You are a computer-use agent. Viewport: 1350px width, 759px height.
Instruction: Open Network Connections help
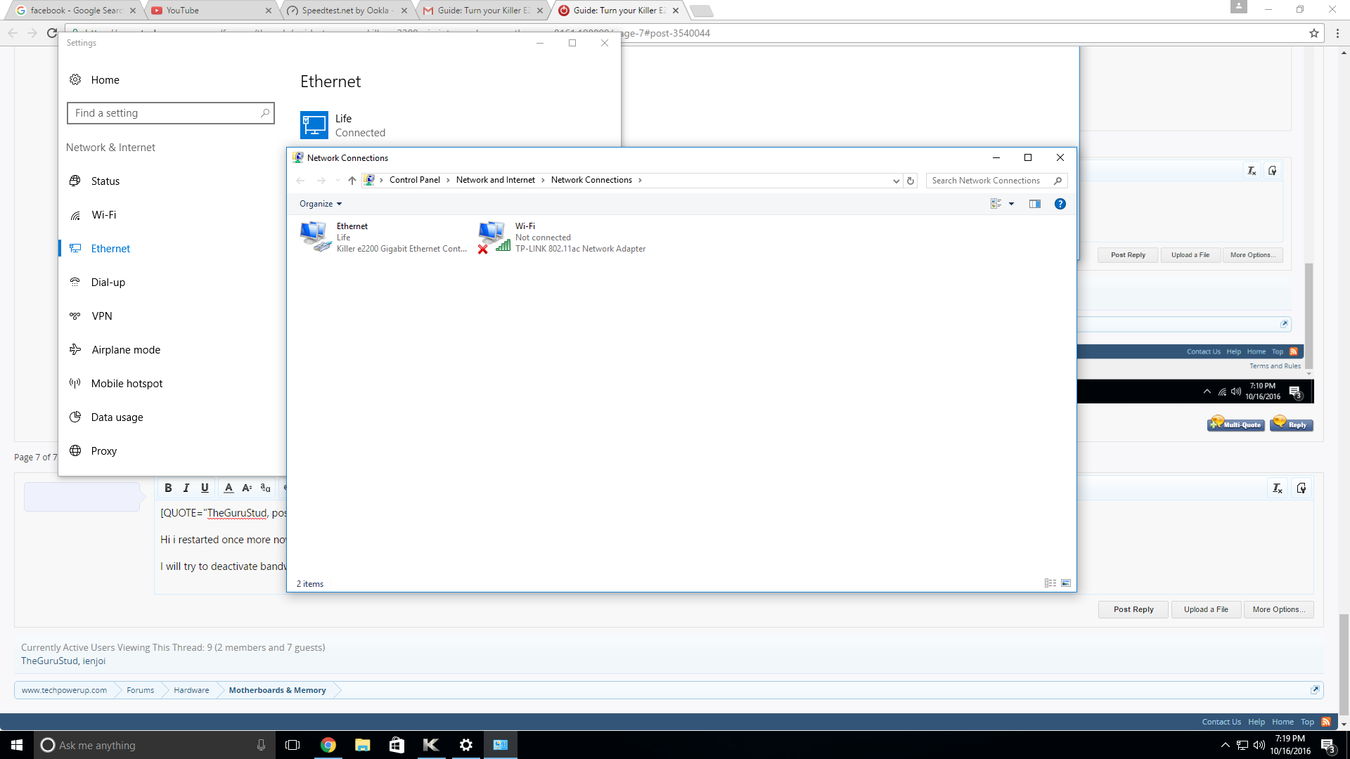point(1060,204)
